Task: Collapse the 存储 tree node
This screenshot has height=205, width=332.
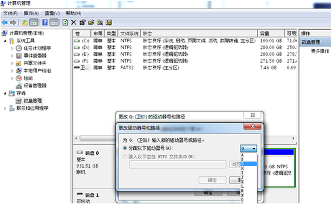Action: click(x=5, y=93)
